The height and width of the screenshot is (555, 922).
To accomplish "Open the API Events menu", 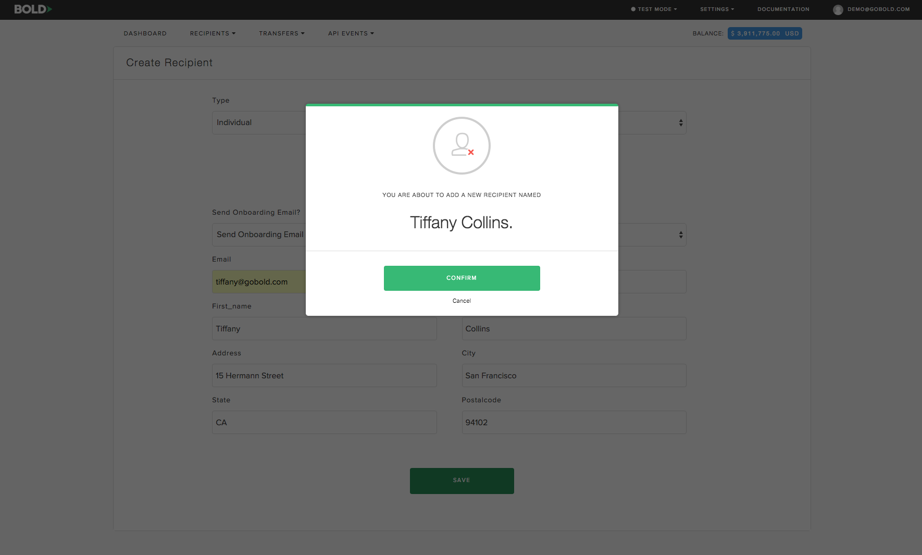I will [x=351, y=33].
